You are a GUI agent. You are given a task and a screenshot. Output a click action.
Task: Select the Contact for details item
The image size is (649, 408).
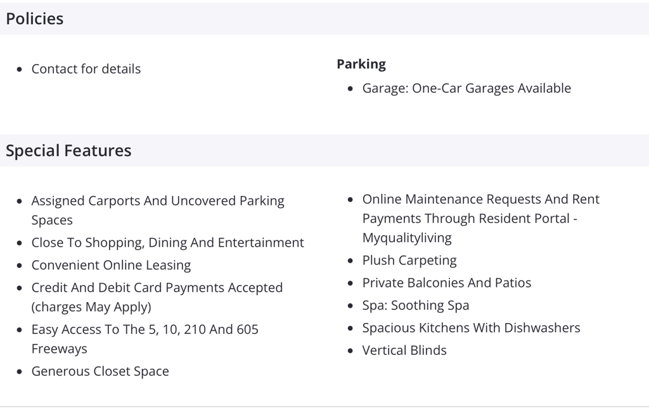(86, 69)
